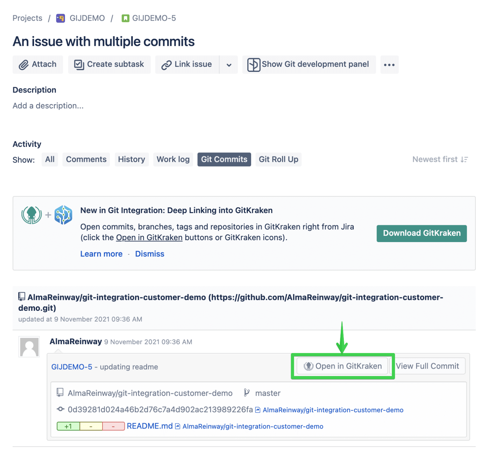Select the History activity tab
The width and height of the screenshot is (489, 452).
click(131, 159)
